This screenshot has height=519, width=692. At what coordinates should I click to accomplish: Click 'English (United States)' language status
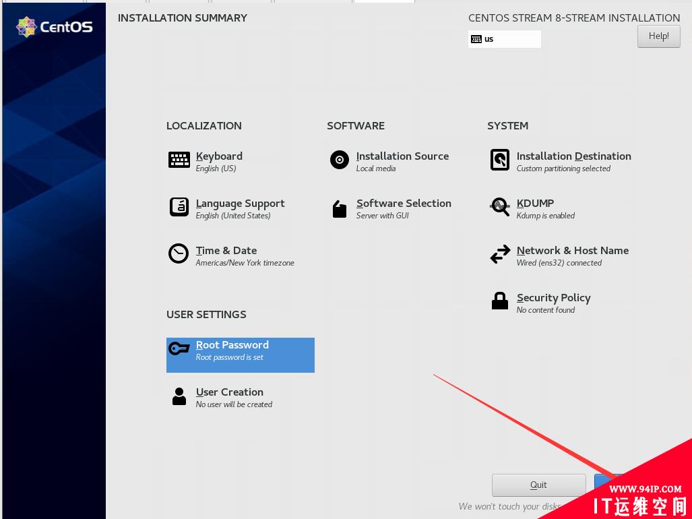click(x=233, y=216)
